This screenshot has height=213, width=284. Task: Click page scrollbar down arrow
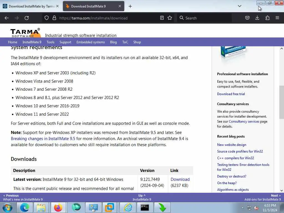[x=282, y=190]
